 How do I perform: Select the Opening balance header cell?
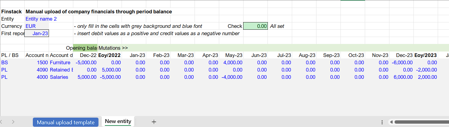pos(85,48)
